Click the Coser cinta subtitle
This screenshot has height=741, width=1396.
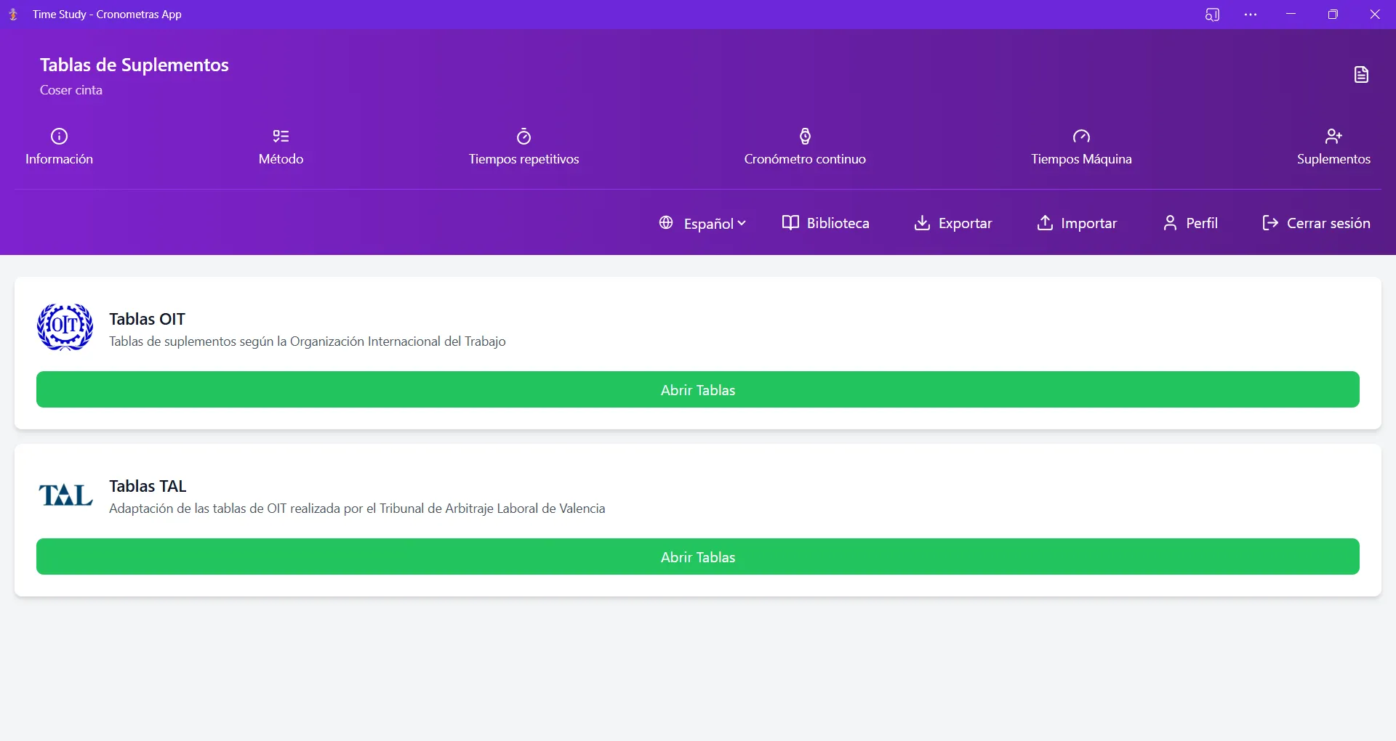pos(71,90)
